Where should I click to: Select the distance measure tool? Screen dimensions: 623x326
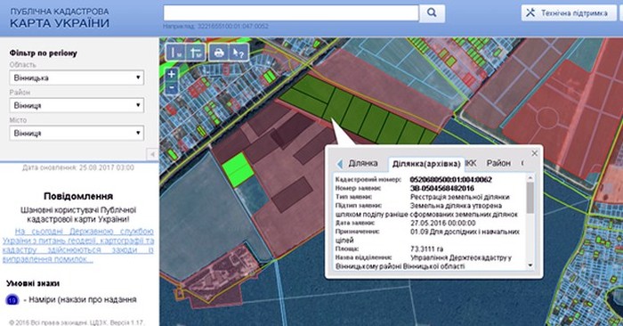pyautogui.click(x=175, y=53)
